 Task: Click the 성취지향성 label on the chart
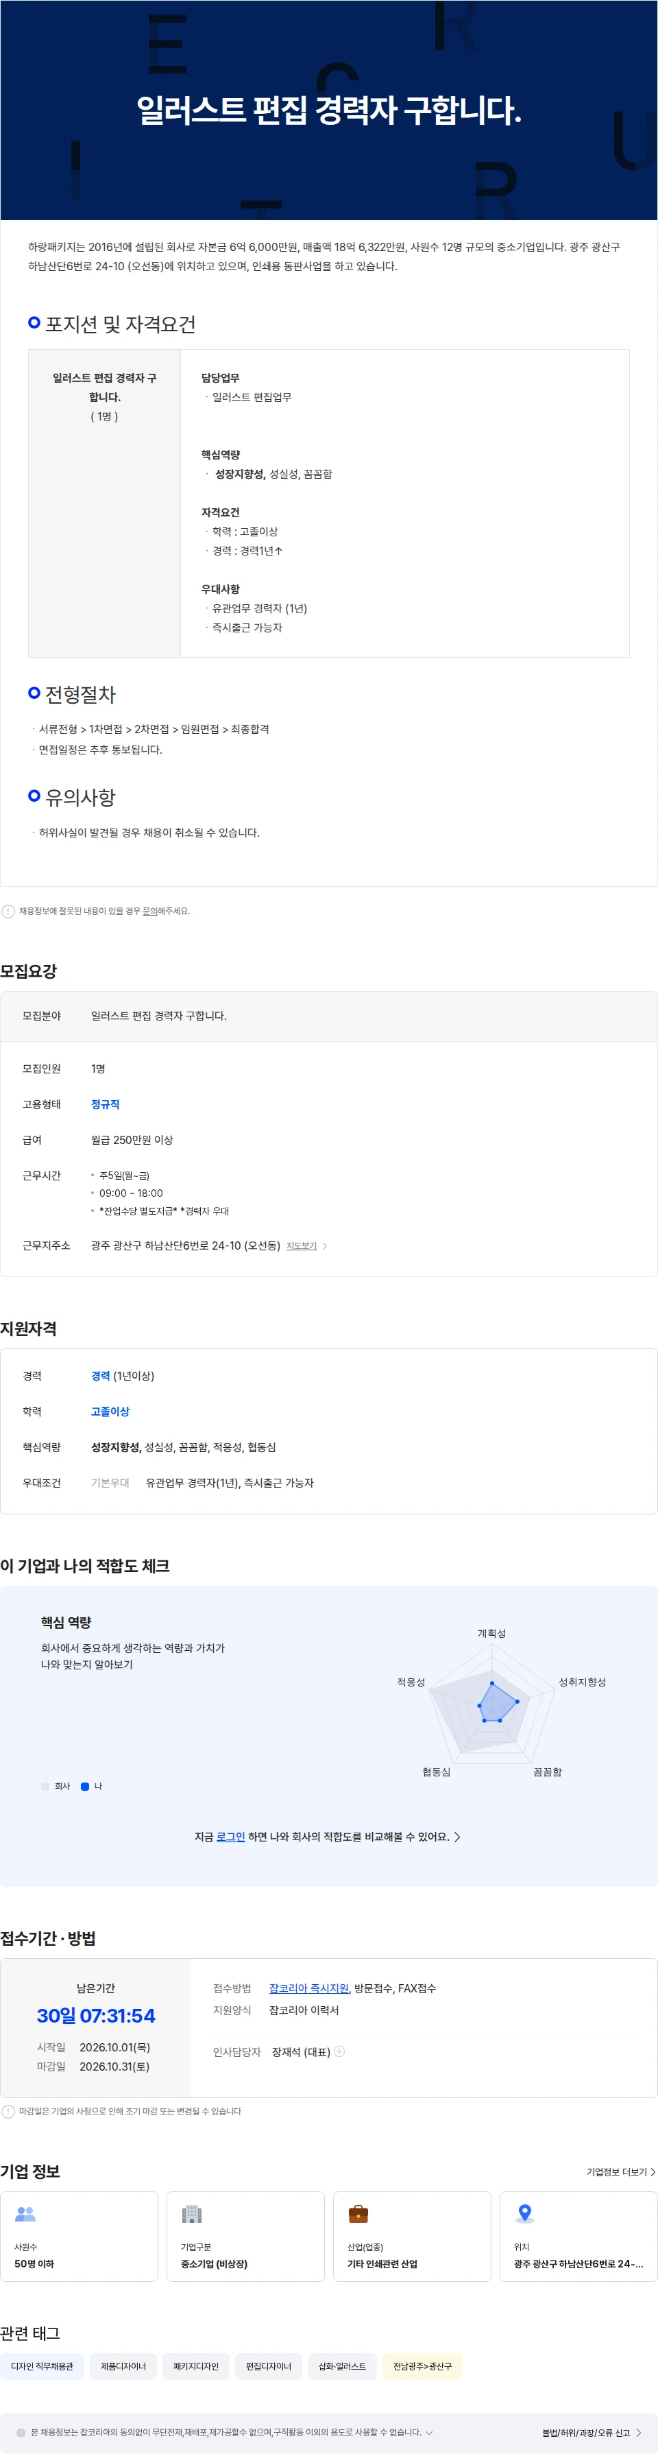582,1682
